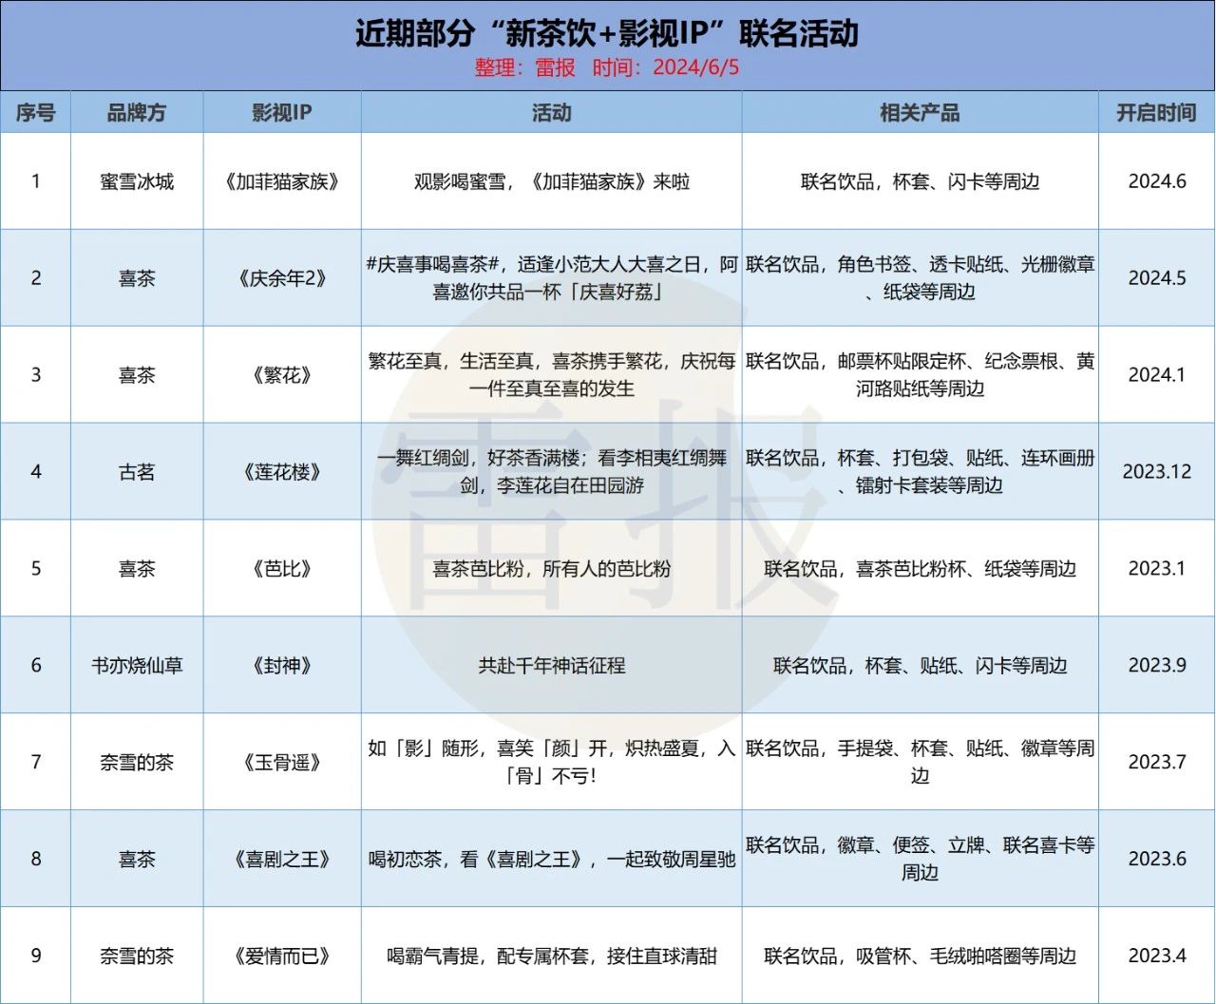This screenshot has width=1216, height=1004.
Task: Select the 《莲花楼》 IP cell
Action: (282, 472)
